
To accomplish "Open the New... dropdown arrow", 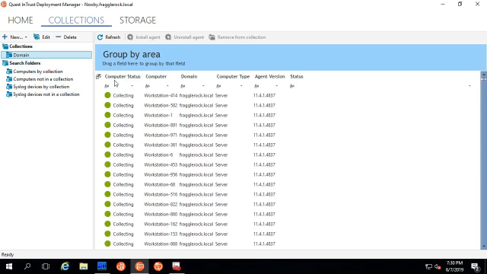I will (x=26, y=37).
